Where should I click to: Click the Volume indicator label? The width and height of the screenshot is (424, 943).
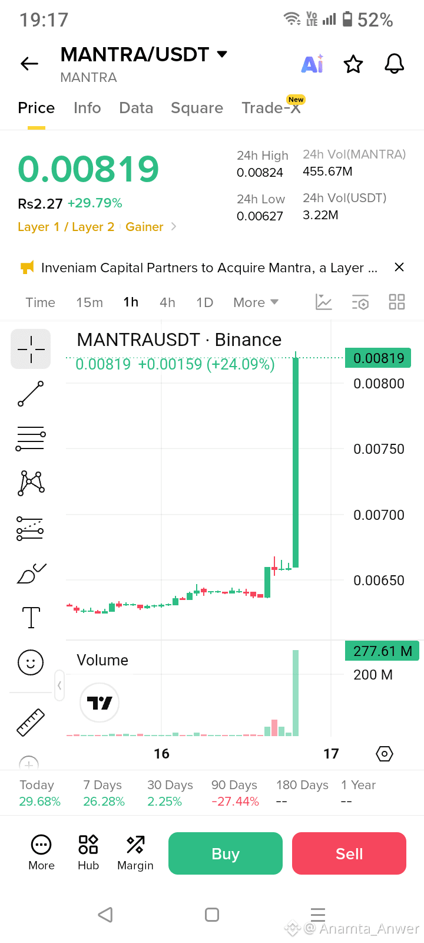[x=102, y=660]
